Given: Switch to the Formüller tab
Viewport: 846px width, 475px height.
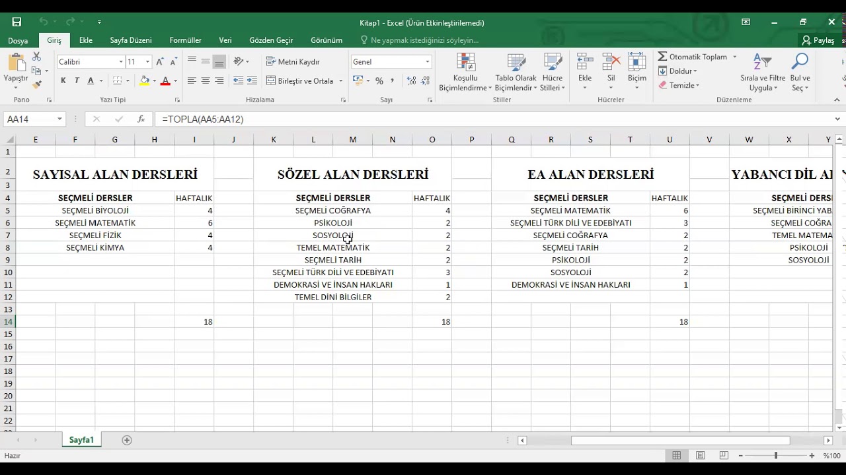Looking at the screenshot, I should click(x=185, y=40).
